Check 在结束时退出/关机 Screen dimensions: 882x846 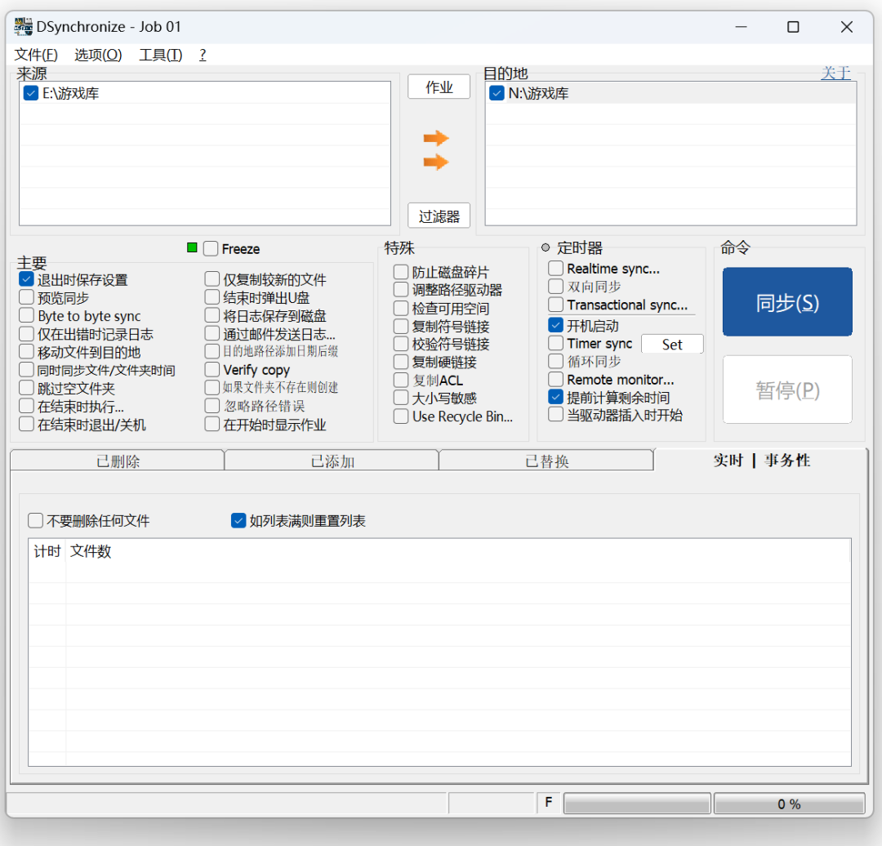pos(26,424)
